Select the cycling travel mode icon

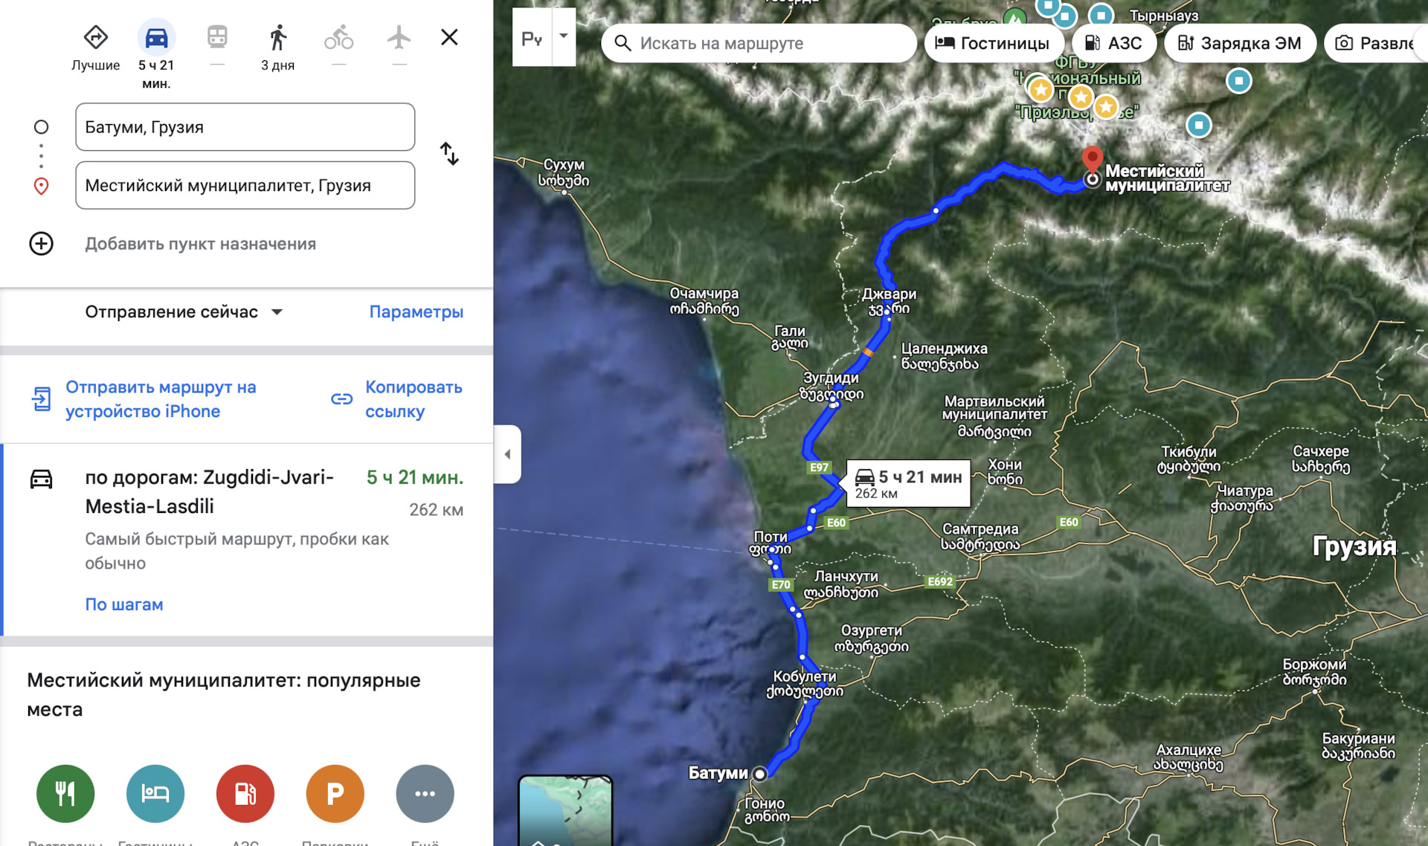pos(338,37)
